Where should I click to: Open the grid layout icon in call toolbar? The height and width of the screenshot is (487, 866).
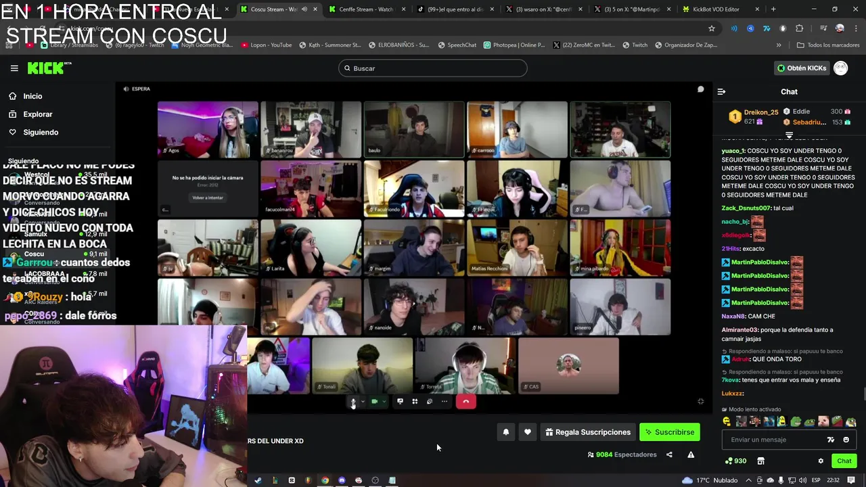(415, 402)
